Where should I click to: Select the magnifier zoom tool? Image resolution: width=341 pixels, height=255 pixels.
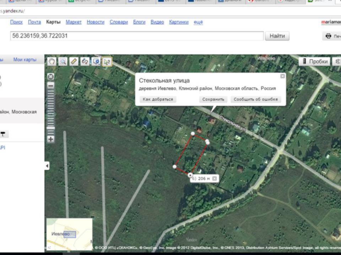pyautogui.click(x=63, y=61)
